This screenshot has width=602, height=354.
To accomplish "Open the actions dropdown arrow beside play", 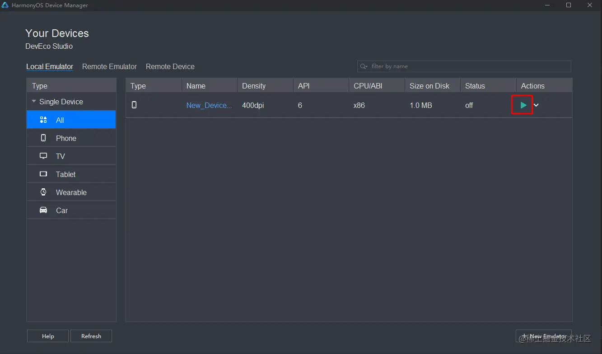I will pyautogui.click(x=536, y=105).
